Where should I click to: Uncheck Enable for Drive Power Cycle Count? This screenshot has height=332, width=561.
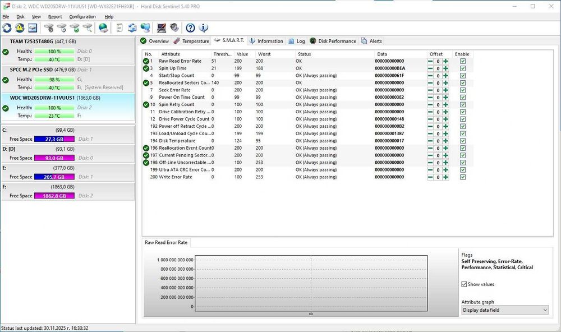tap(463, 119)
